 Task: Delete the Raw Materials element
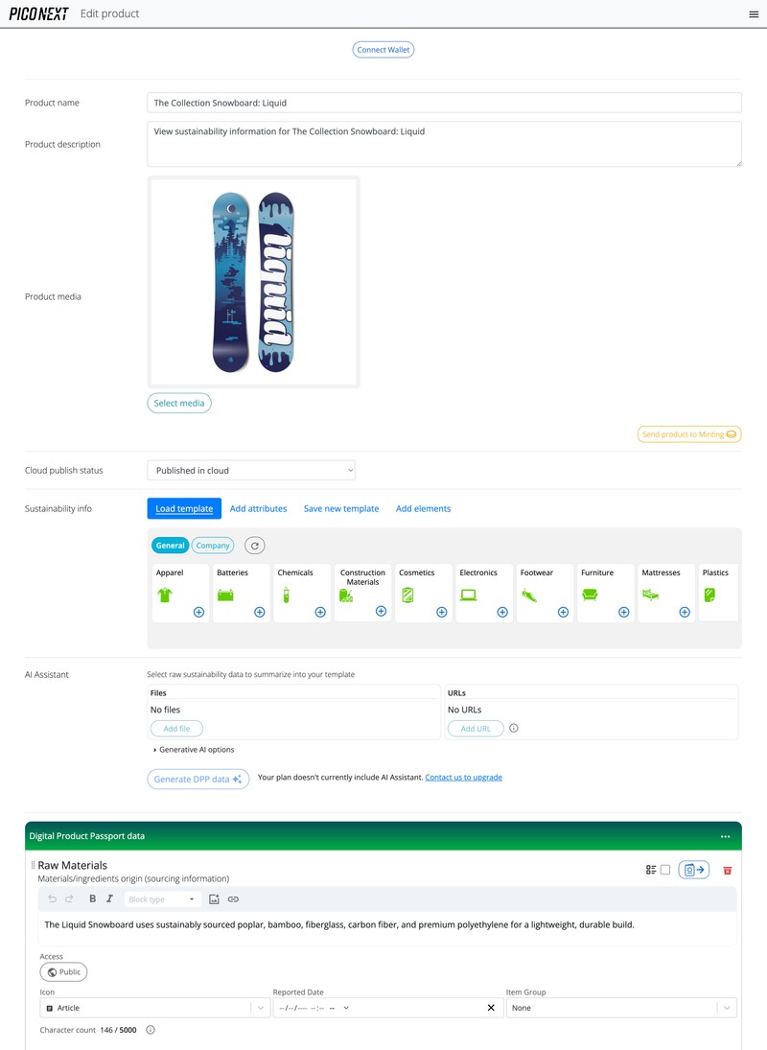[x=727, y=870]
